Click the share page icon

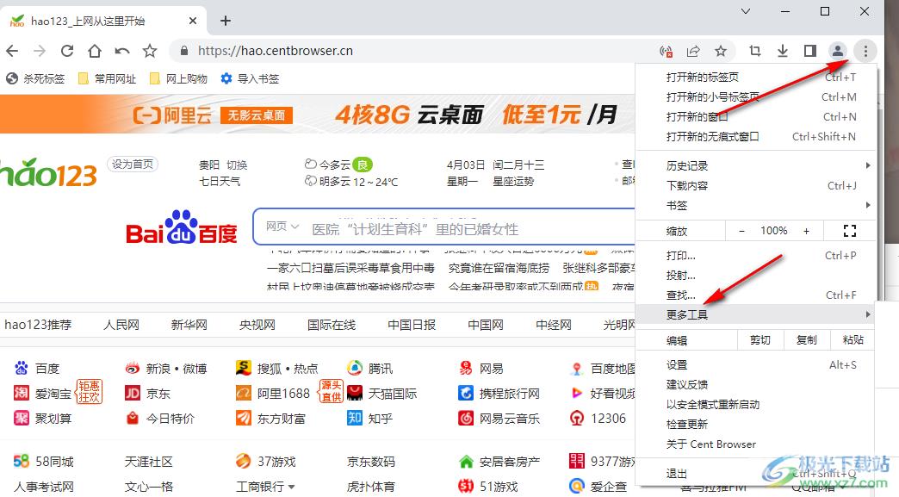pyautogui.click(x=693, y=51)
